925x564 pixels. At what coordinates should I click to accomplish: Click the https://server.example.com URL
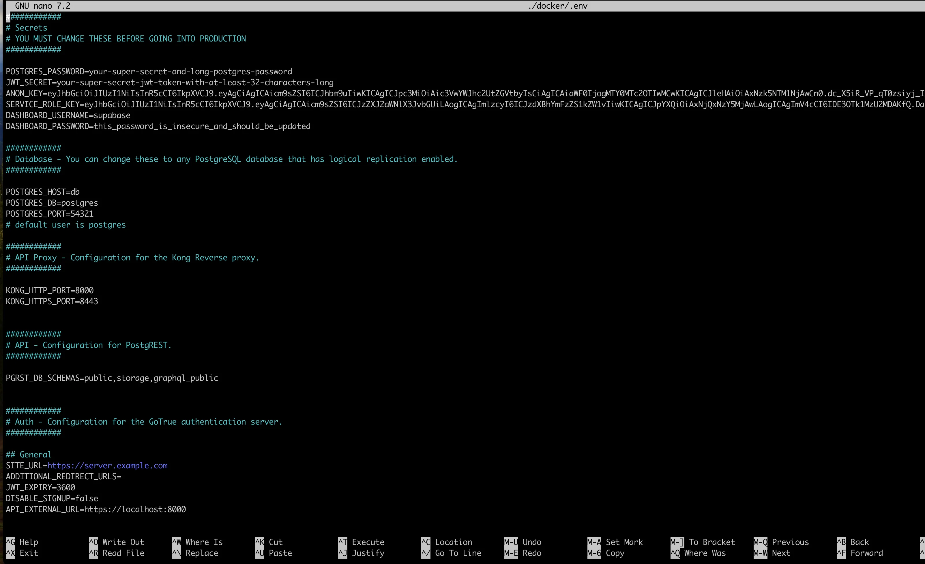107,465
